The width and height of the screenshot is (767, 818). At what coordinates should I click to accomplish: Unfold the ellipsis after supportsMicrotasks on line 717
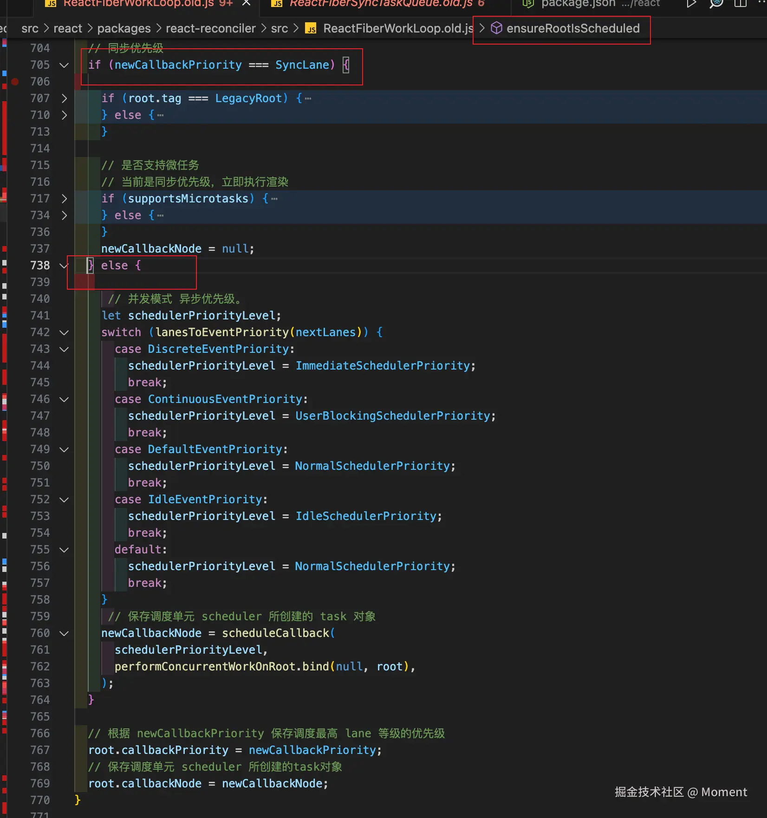274,199
